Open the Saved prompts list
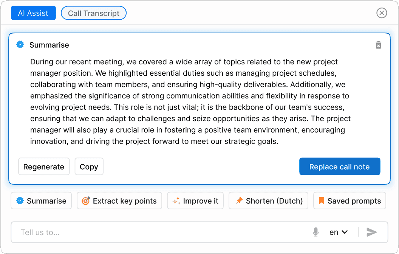This screenshot has height=254, width=399. coord(350,201)
